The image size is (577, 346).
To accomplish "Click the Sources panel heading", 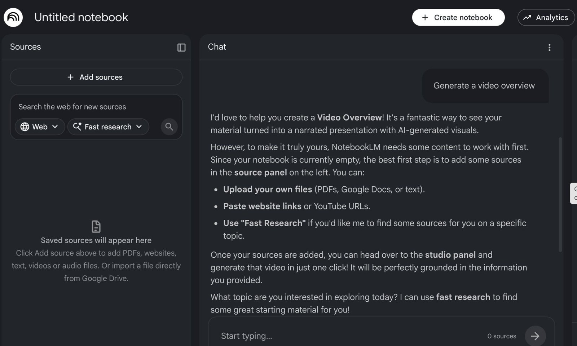I will pyautogui.click(x=26, y=47).
